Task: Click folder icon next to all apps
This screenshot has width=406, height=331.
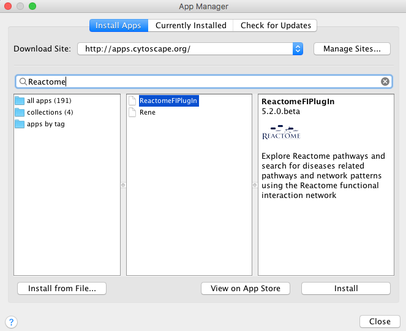Action: [x=20, y=101]
